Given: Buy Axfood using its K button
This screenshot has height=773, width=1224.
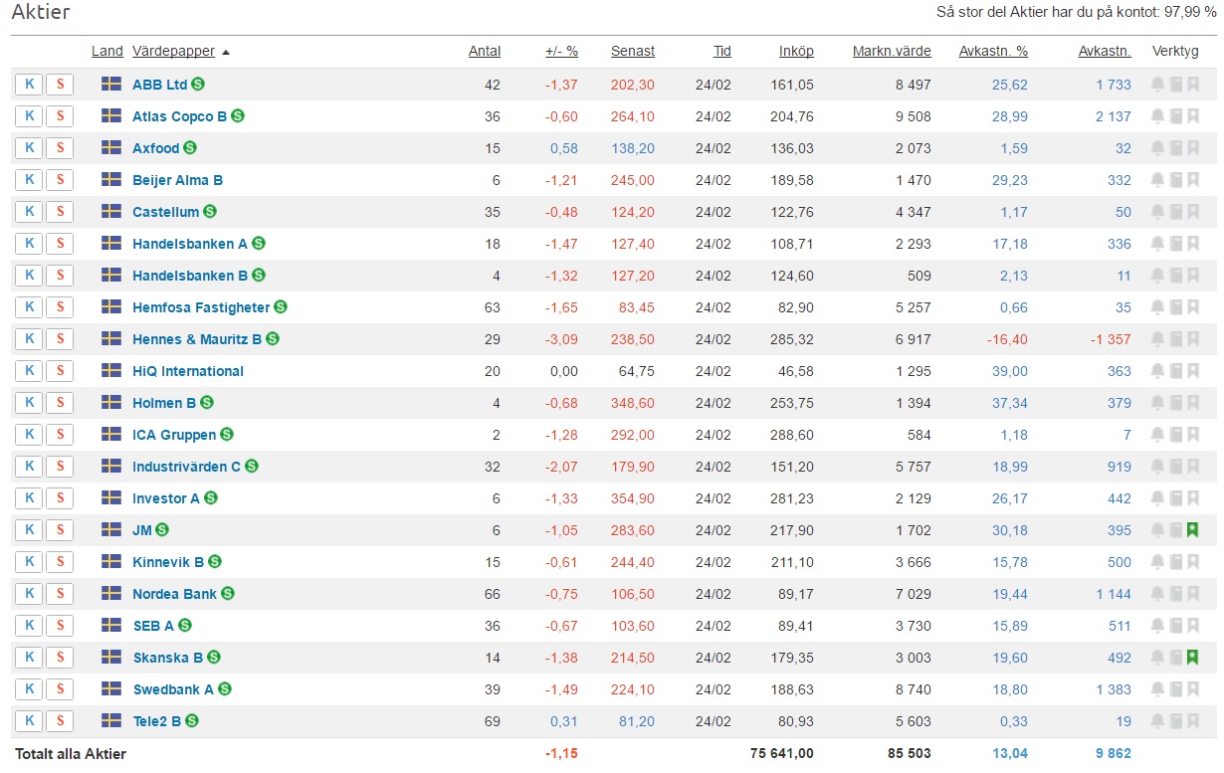Looking at the screenshot, I should [x=29, y=148].
